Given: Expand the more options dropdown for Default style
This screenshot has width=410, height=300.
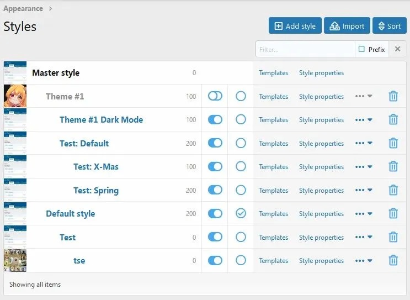Looking at the screenshot, I should pyautogui.click(x=364, y=214).
